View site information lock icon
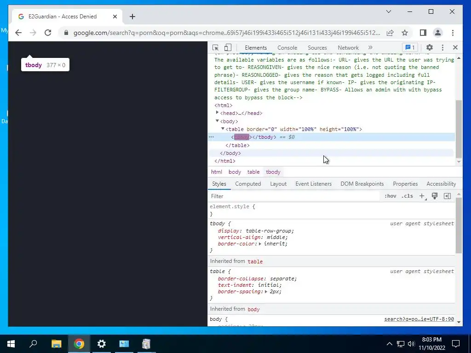Viewport: 471px width, 353px height. pos(66,33)
